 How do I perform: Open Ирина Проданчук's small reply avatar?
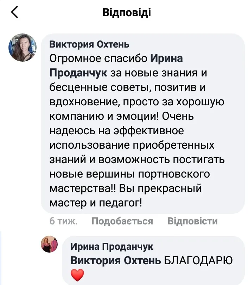(49, 244)
